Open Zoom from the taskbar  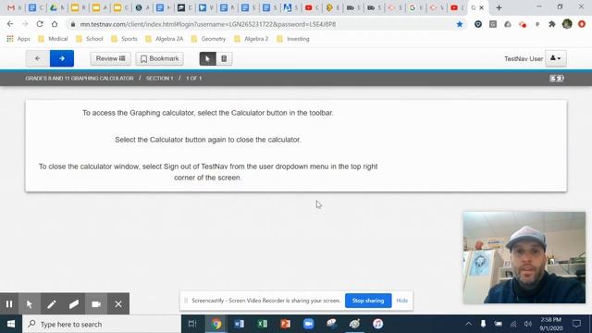pos(308,324)
